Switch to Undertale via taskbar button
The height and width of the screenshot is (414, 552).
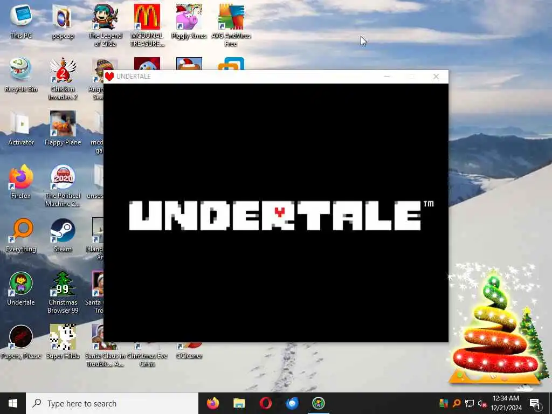(318, 403)
